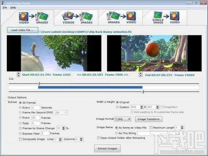Click the Start time frame stepper

pyautogui.click(x=18, y=74)
